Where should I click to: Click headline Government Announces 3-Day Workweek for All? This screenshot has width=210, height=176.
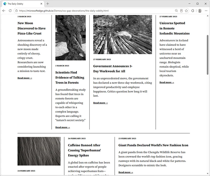(113, 69)
